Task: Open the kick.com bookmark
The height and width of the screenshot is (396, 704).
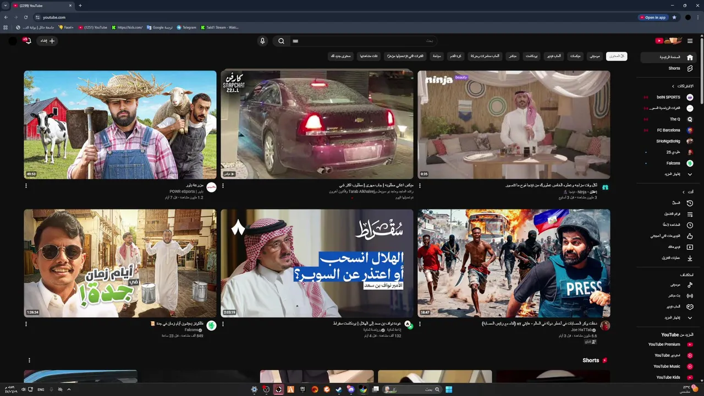Action: (127, 27)
